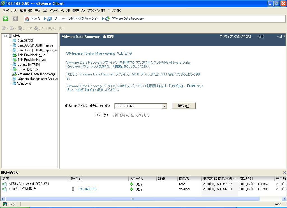Screen dimensions: 287x208
Task: Click the task icon beside CIM サービスの取得
Action: [4, 189]
